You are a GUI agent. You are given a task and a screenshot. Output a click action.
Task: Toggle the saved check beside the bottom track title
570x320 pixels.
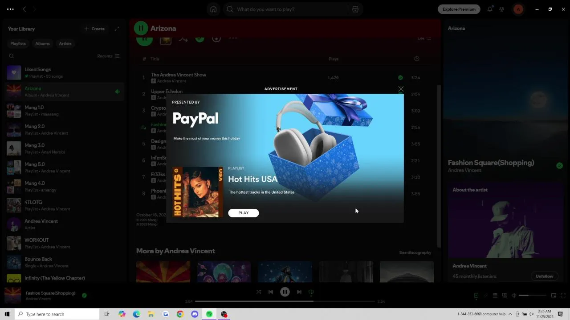click(84, 295)
